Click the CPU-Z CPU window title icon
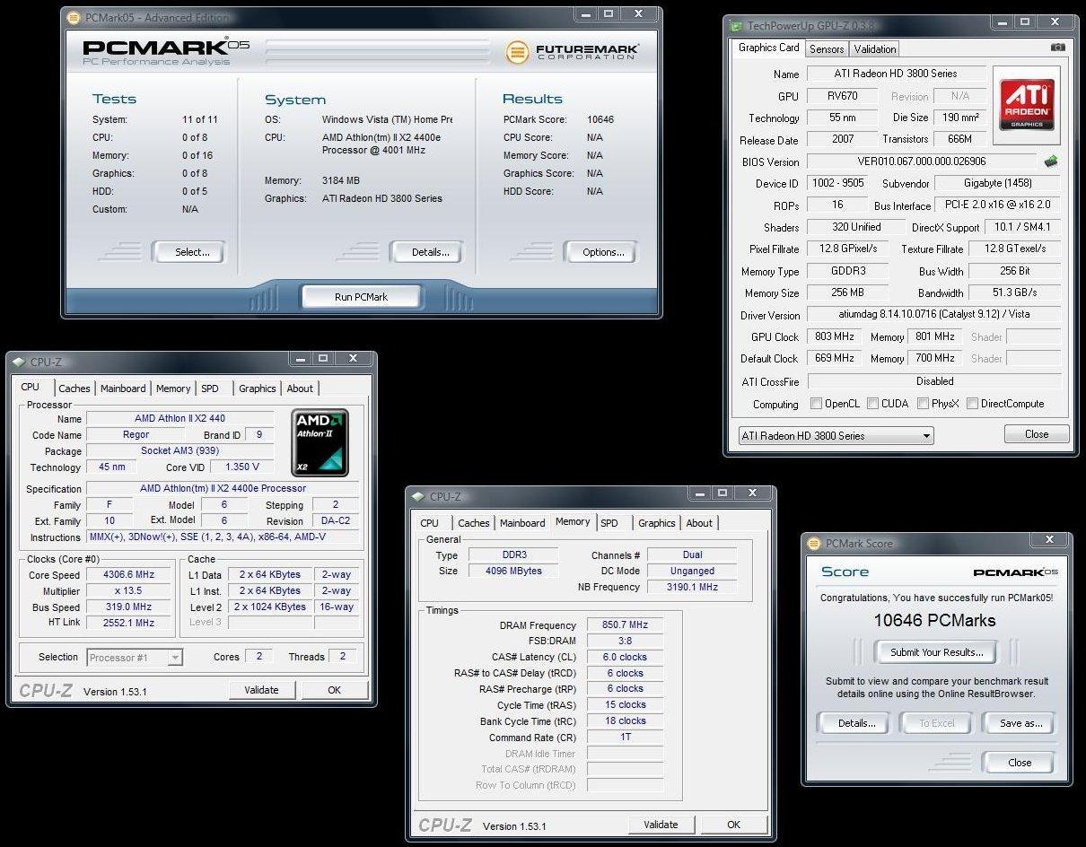This screenshot has height=847, width=1086. [18, 362]
